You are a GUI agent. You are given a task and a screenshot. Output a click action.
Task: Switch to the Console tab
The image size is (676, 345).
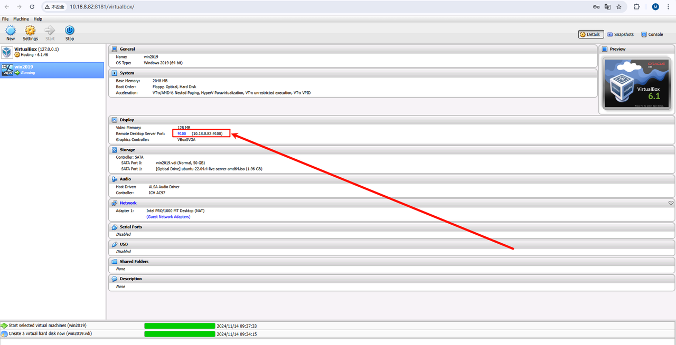pos(652,34)
